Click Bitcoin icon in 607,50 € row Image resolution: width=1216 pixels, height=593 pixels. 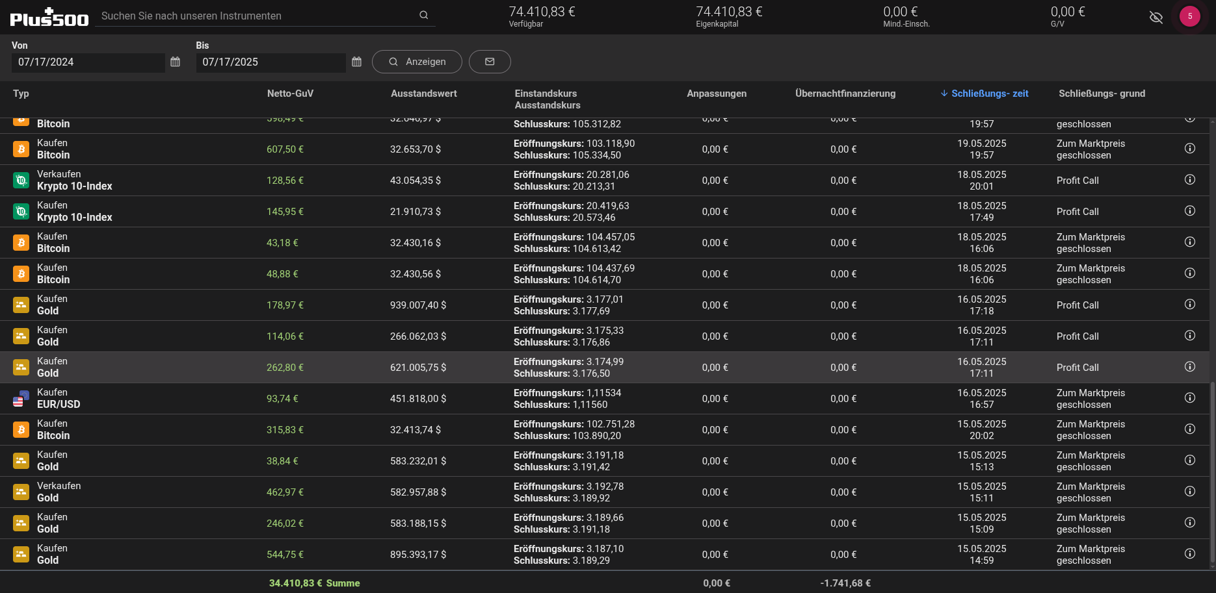[x=21, y=149]
